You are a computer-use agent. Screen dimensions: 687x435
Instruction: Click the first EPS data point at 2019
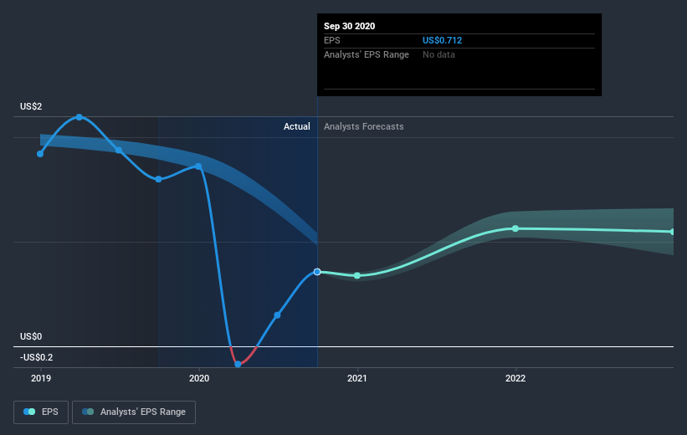40,154
